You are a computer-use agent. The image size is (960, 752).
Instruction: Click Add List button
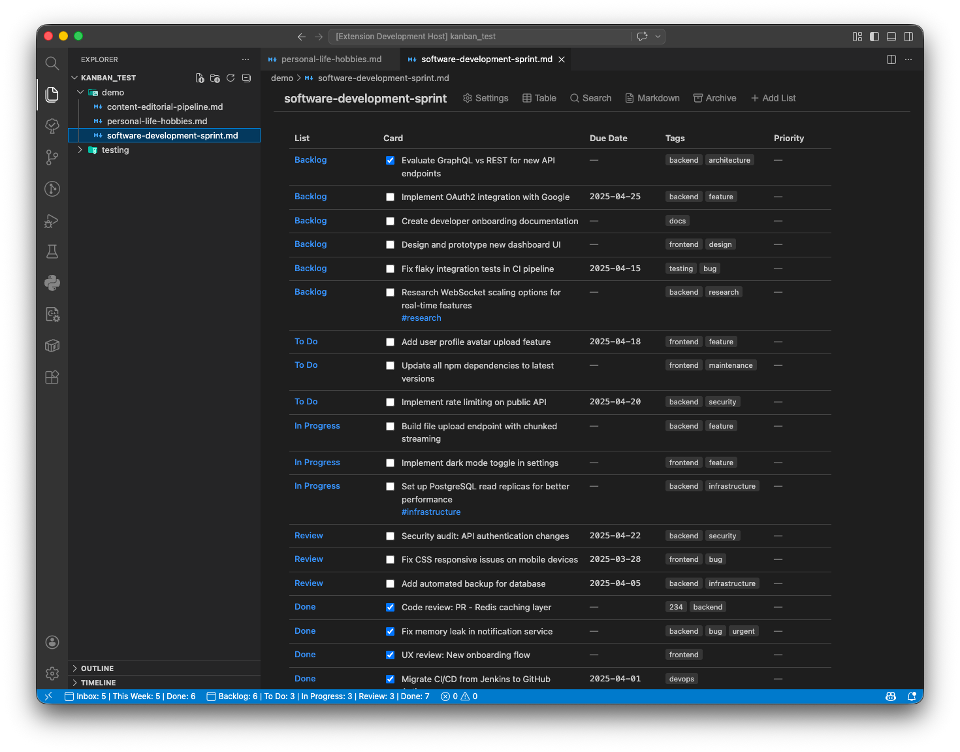[x=773, y=98]
